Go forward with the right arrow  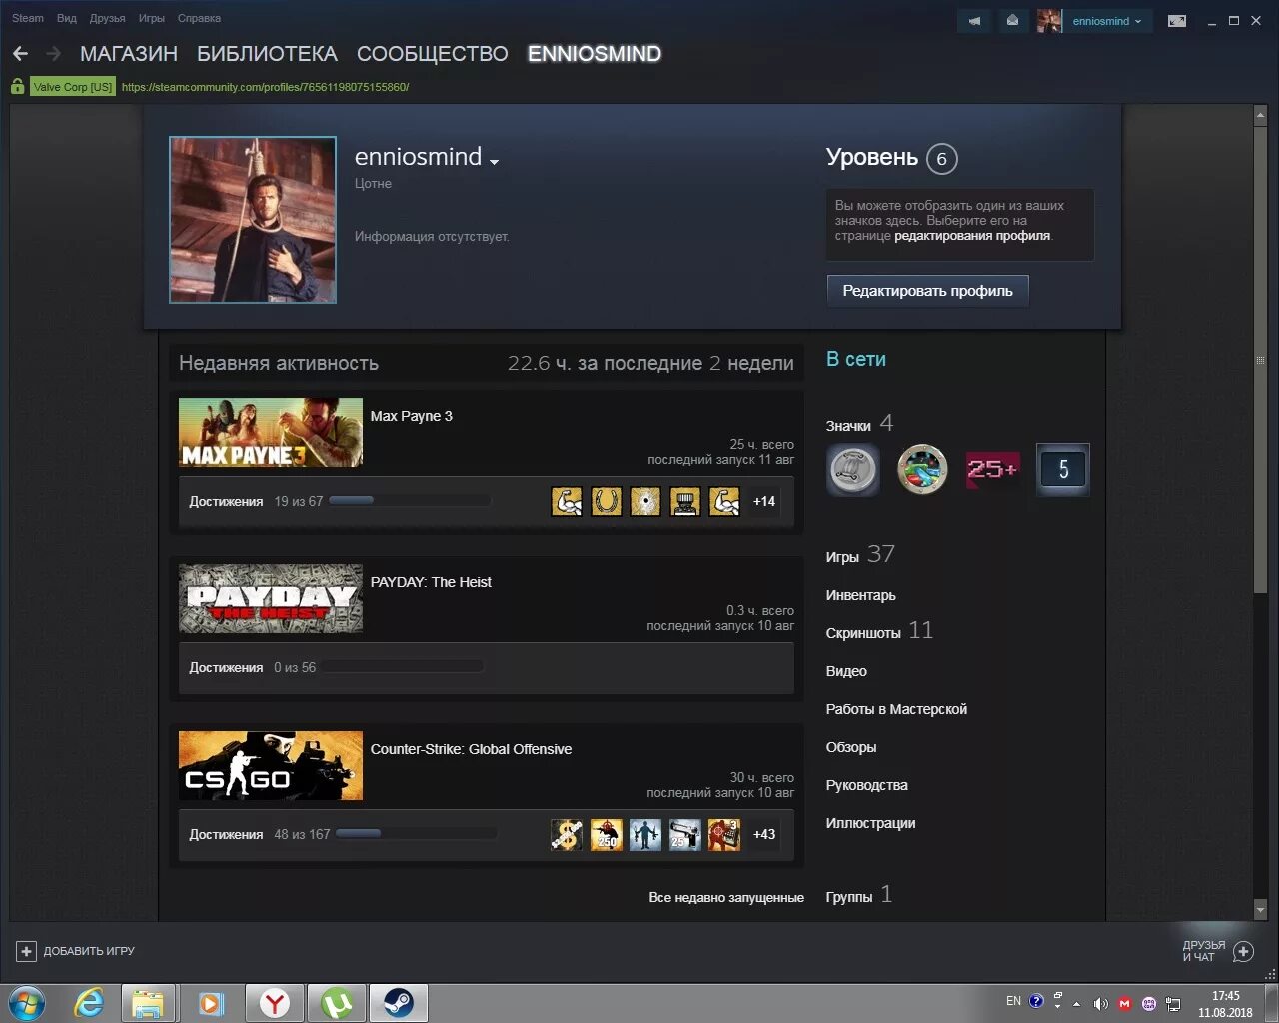tap(54, 54)
